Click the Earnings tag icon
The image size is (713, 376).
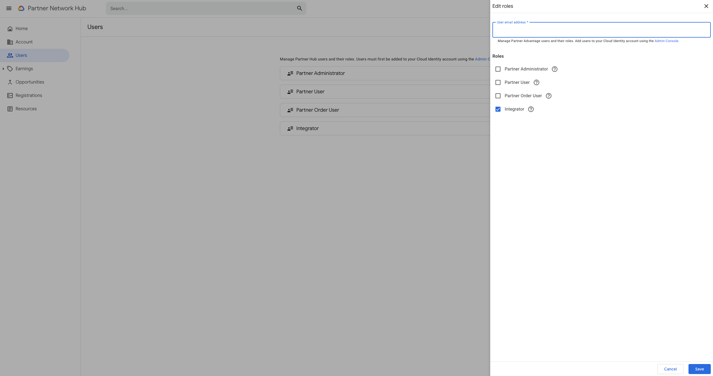pyautogui.click(x=10, y=69)
